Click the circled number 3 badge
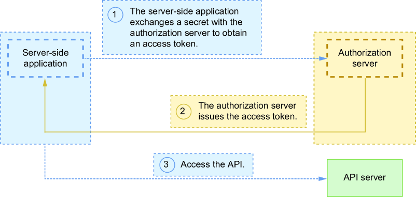The image size is (416, 197). click(167, 164)
